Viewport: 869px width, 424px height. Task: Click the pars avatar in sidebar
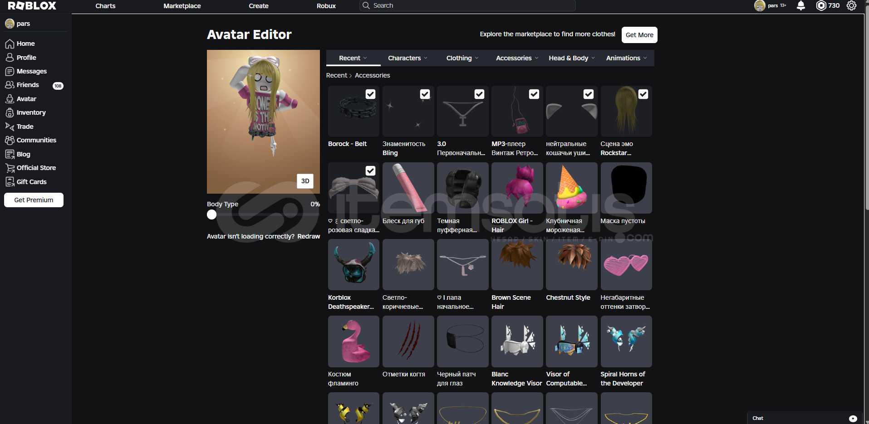[10, 24]
